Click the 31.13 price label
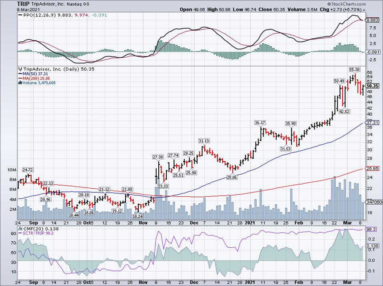Screen dimensions: 383x286 (204, 141)
